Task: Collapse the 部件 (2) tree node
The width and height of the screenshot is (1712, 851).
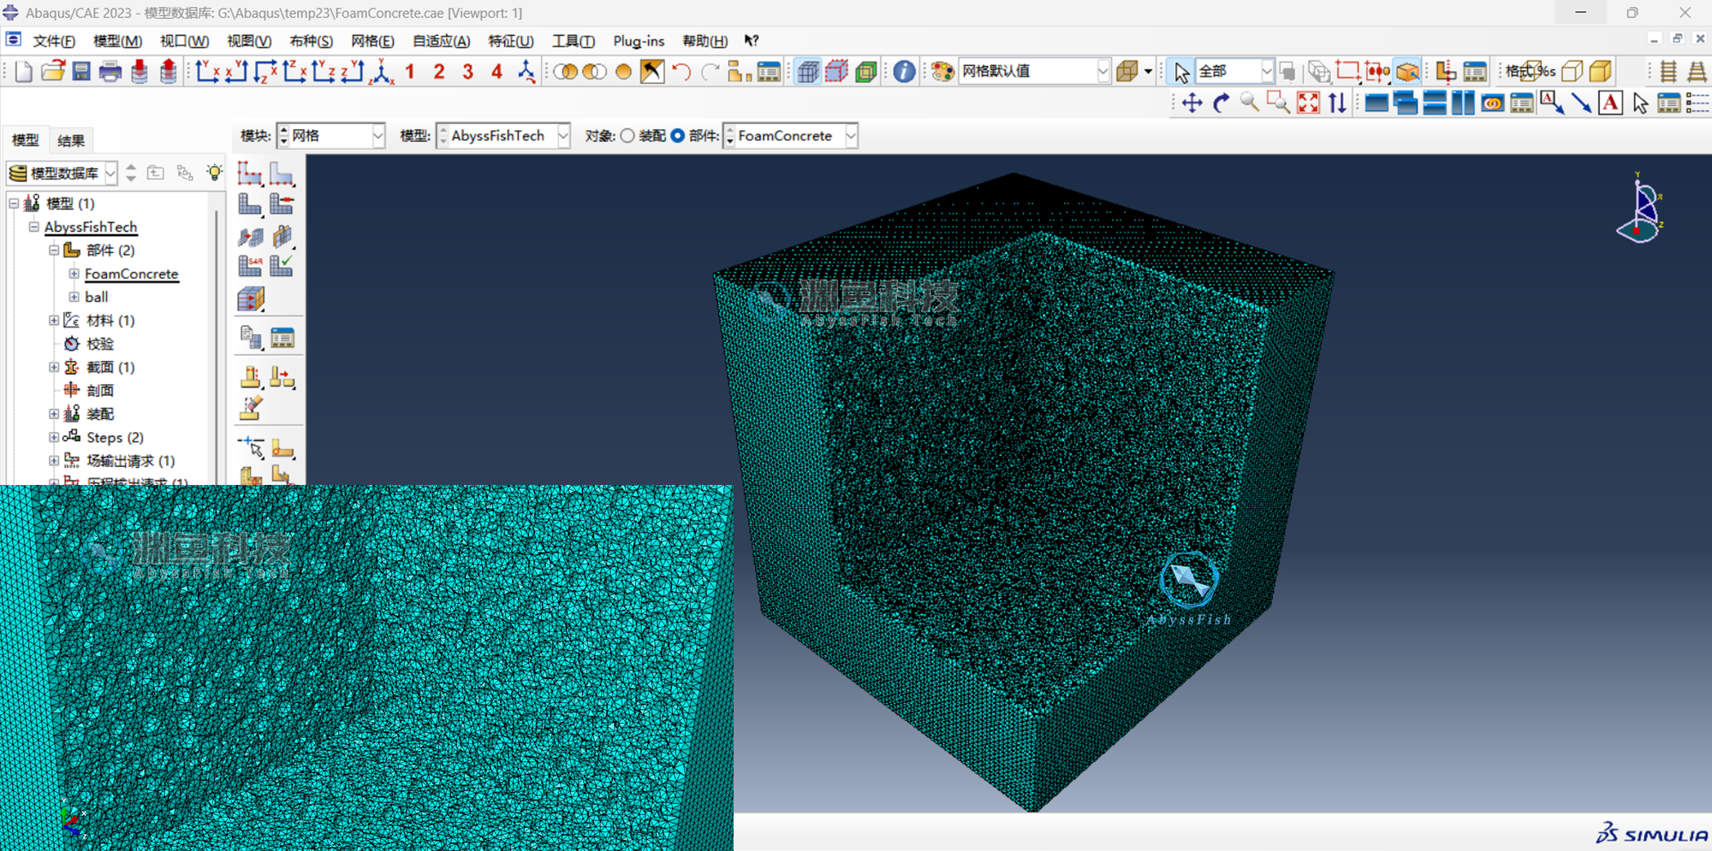Action: point(54,250)
